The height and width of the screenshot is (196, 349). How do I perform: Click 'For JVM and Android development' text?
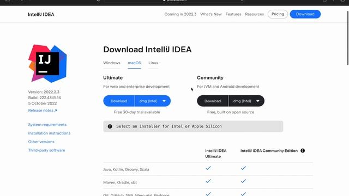tap(228, 87)
